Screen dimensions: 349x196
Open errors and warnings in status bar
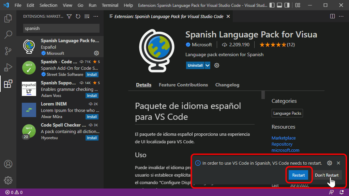tap(14, 193)
